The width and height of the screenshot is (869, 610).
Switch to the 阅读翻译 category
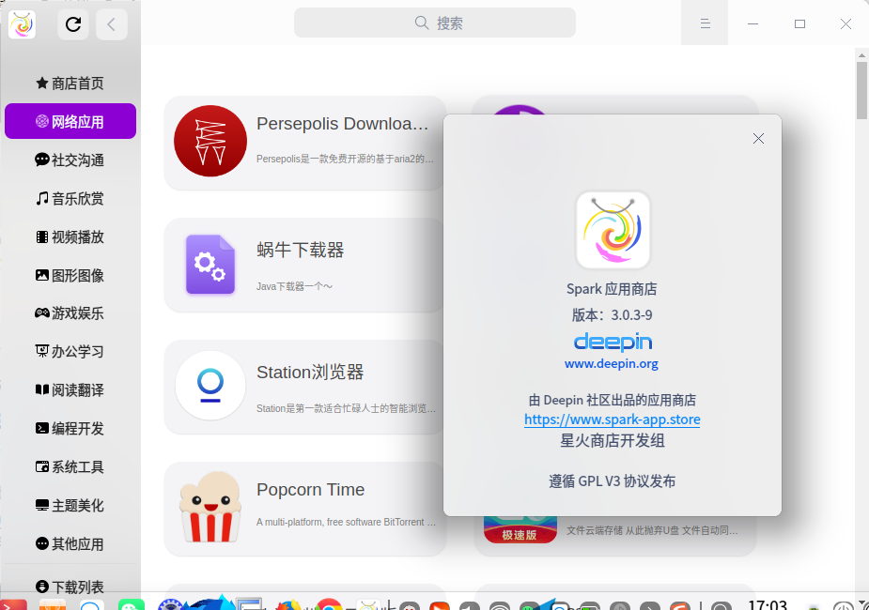click(x=70, y=390)
